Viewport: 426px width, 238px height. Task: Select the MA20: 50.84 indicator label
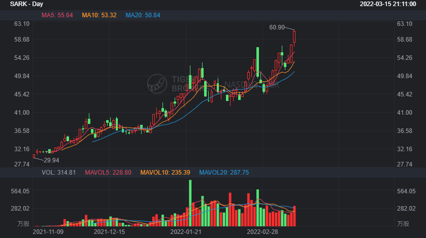click(143, 15)
